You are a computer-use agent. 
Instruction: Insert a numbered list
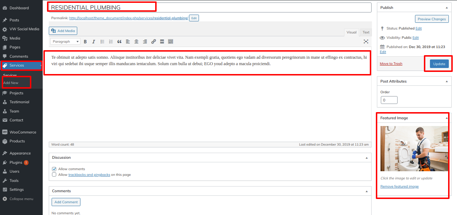111,42
